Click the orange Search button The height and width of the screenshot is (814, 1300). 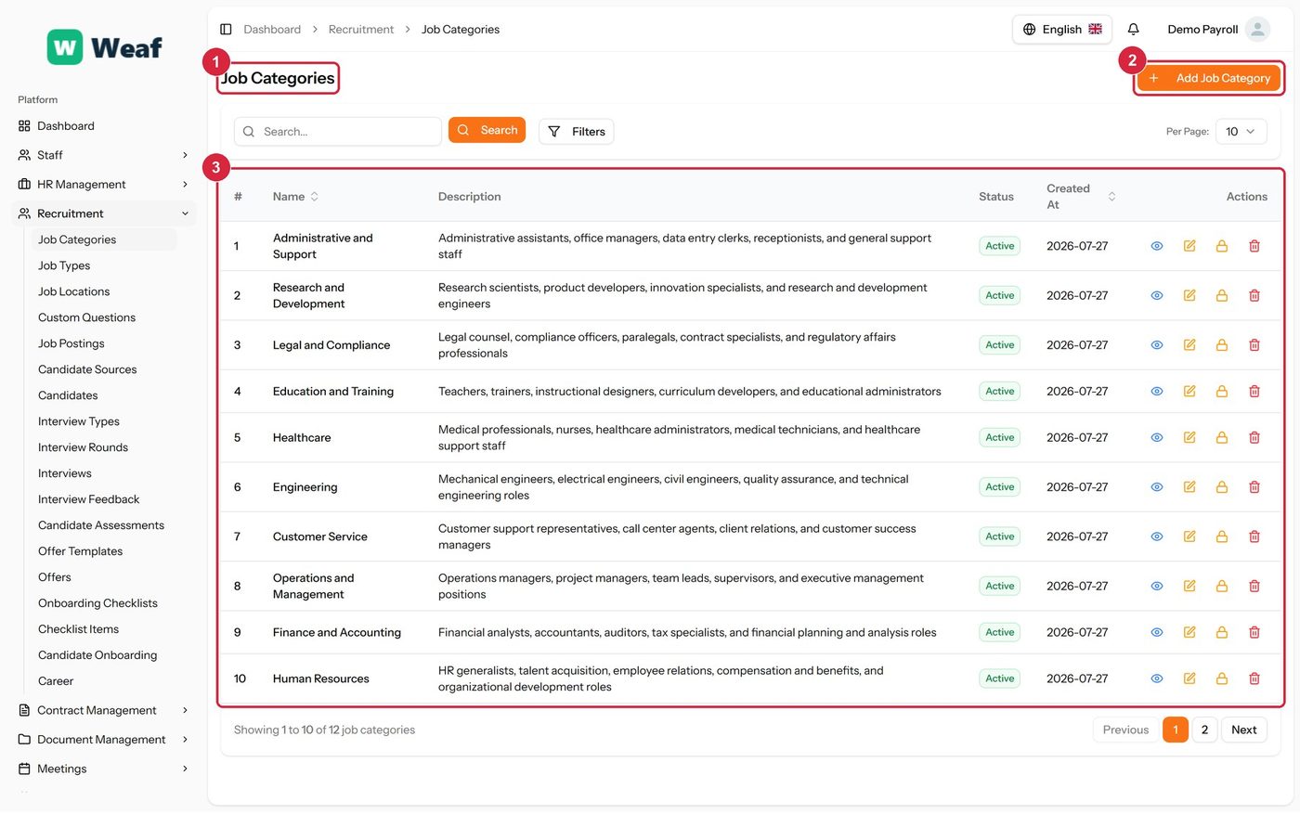pos(487,131)
